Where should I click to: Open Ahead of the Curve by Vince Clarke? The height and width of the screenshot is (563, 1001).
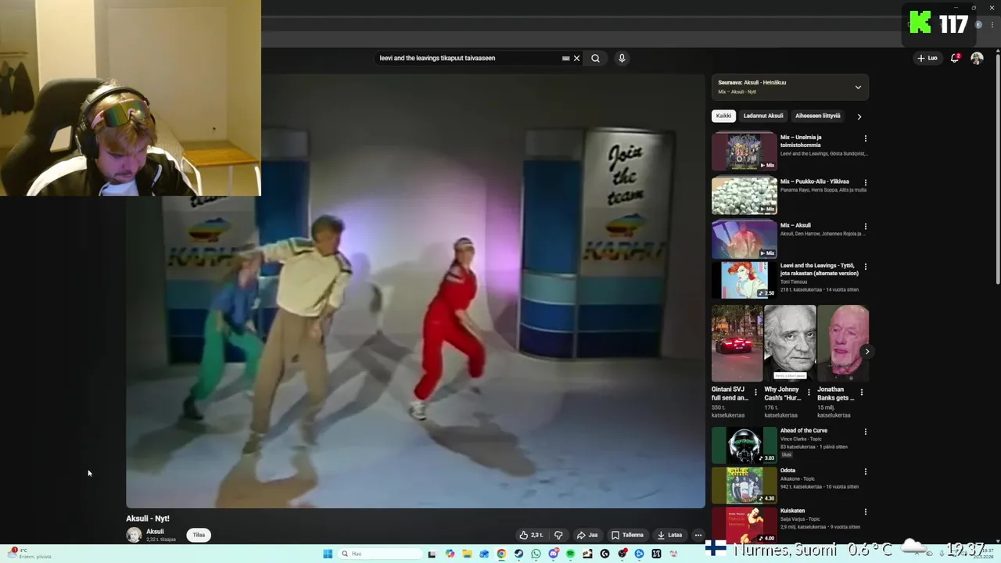[744, 445]
